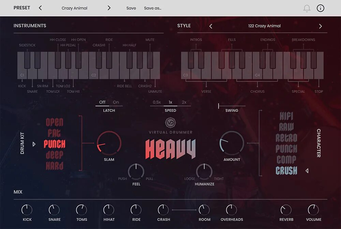The height and width of the screenshot is (229, 341).
Task: Click the Room mix knob
Action: (x=204, y=210)
